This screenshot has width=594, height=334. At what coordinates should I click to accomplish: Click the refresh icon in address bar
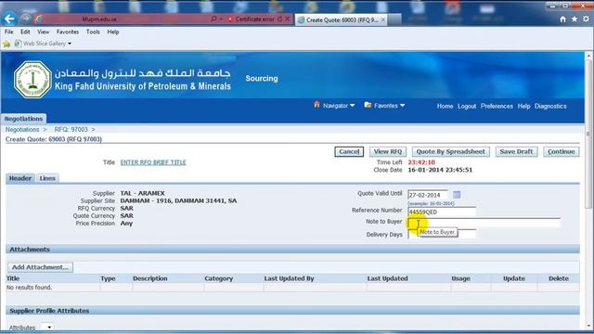(x=280, y=19)
